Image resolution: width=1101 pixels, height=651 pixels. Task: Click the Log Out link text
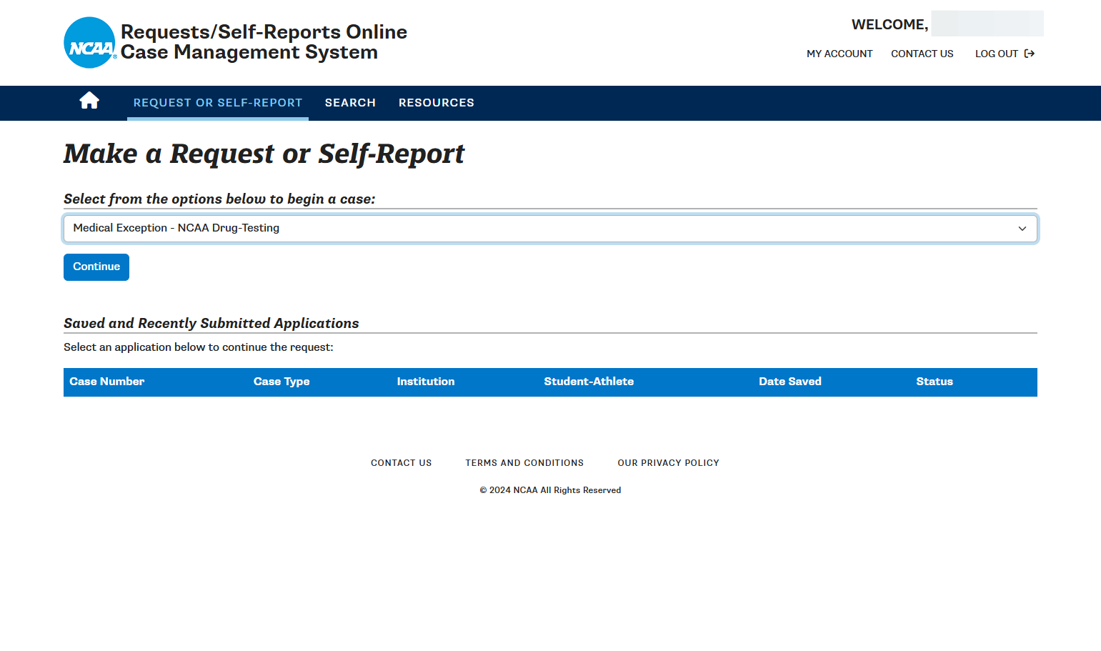tap(997, 54)
